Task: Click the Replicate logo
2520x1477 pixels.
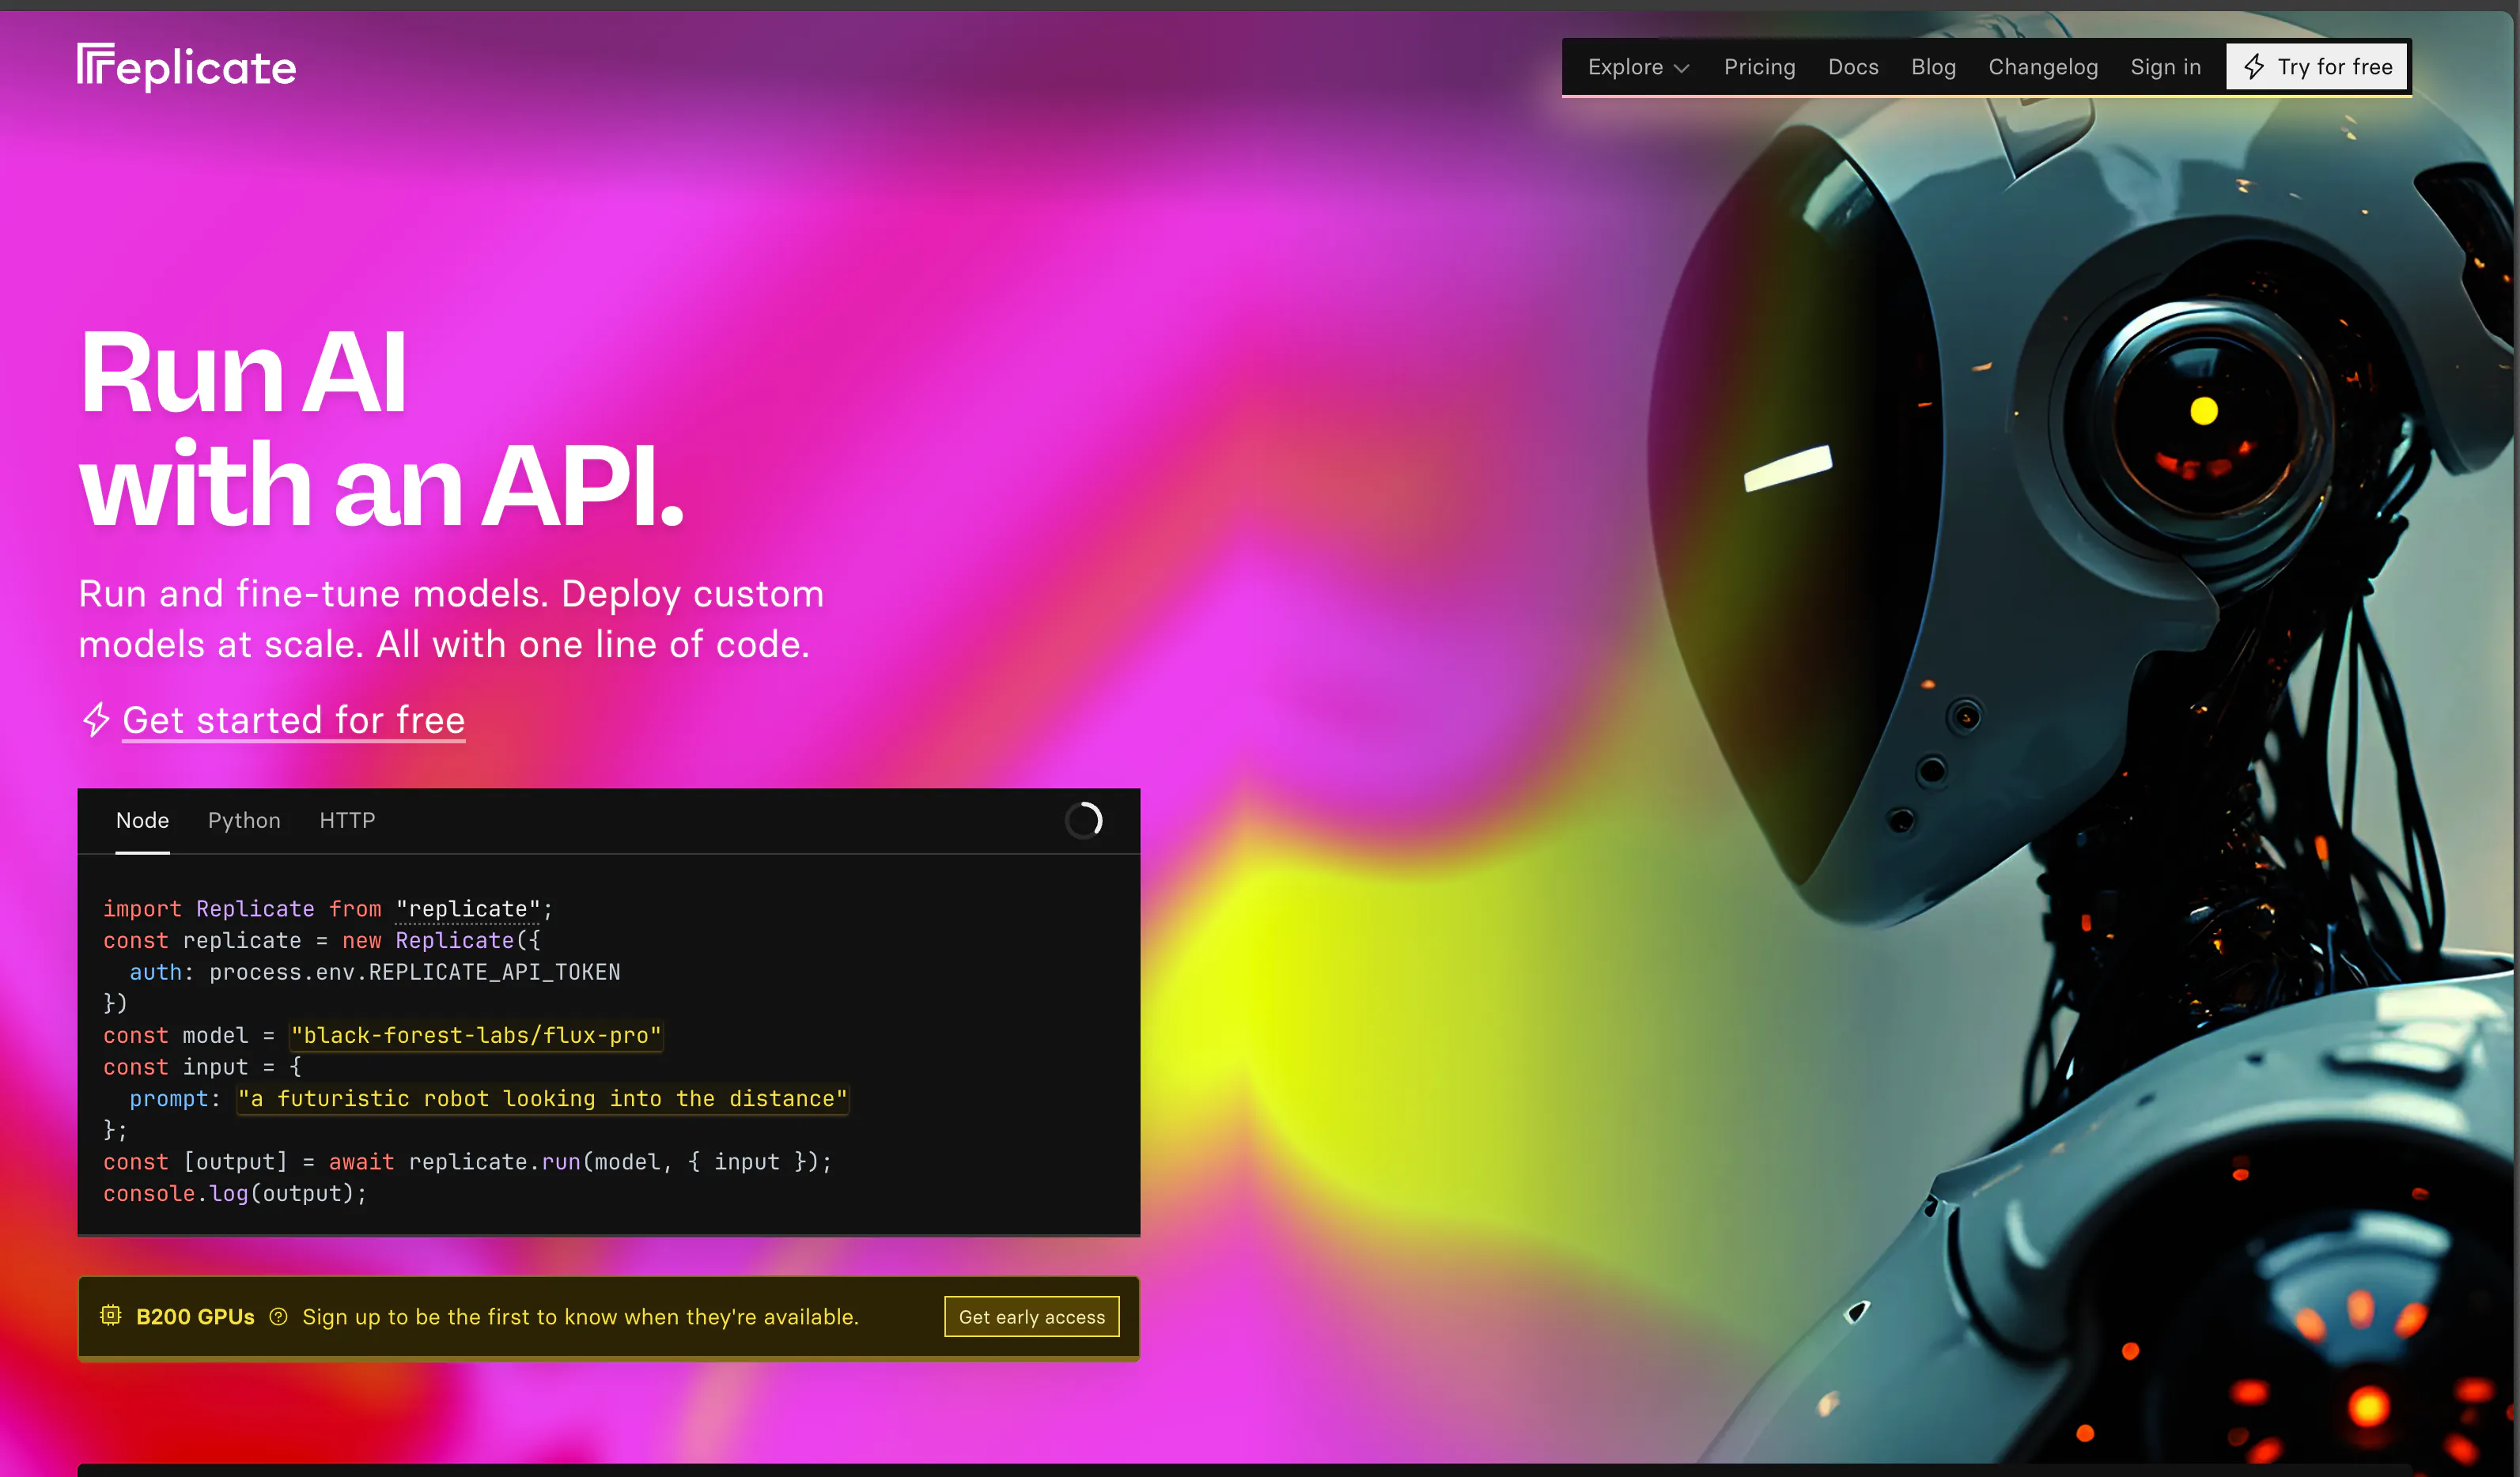Action: click(x=186, y=67)
